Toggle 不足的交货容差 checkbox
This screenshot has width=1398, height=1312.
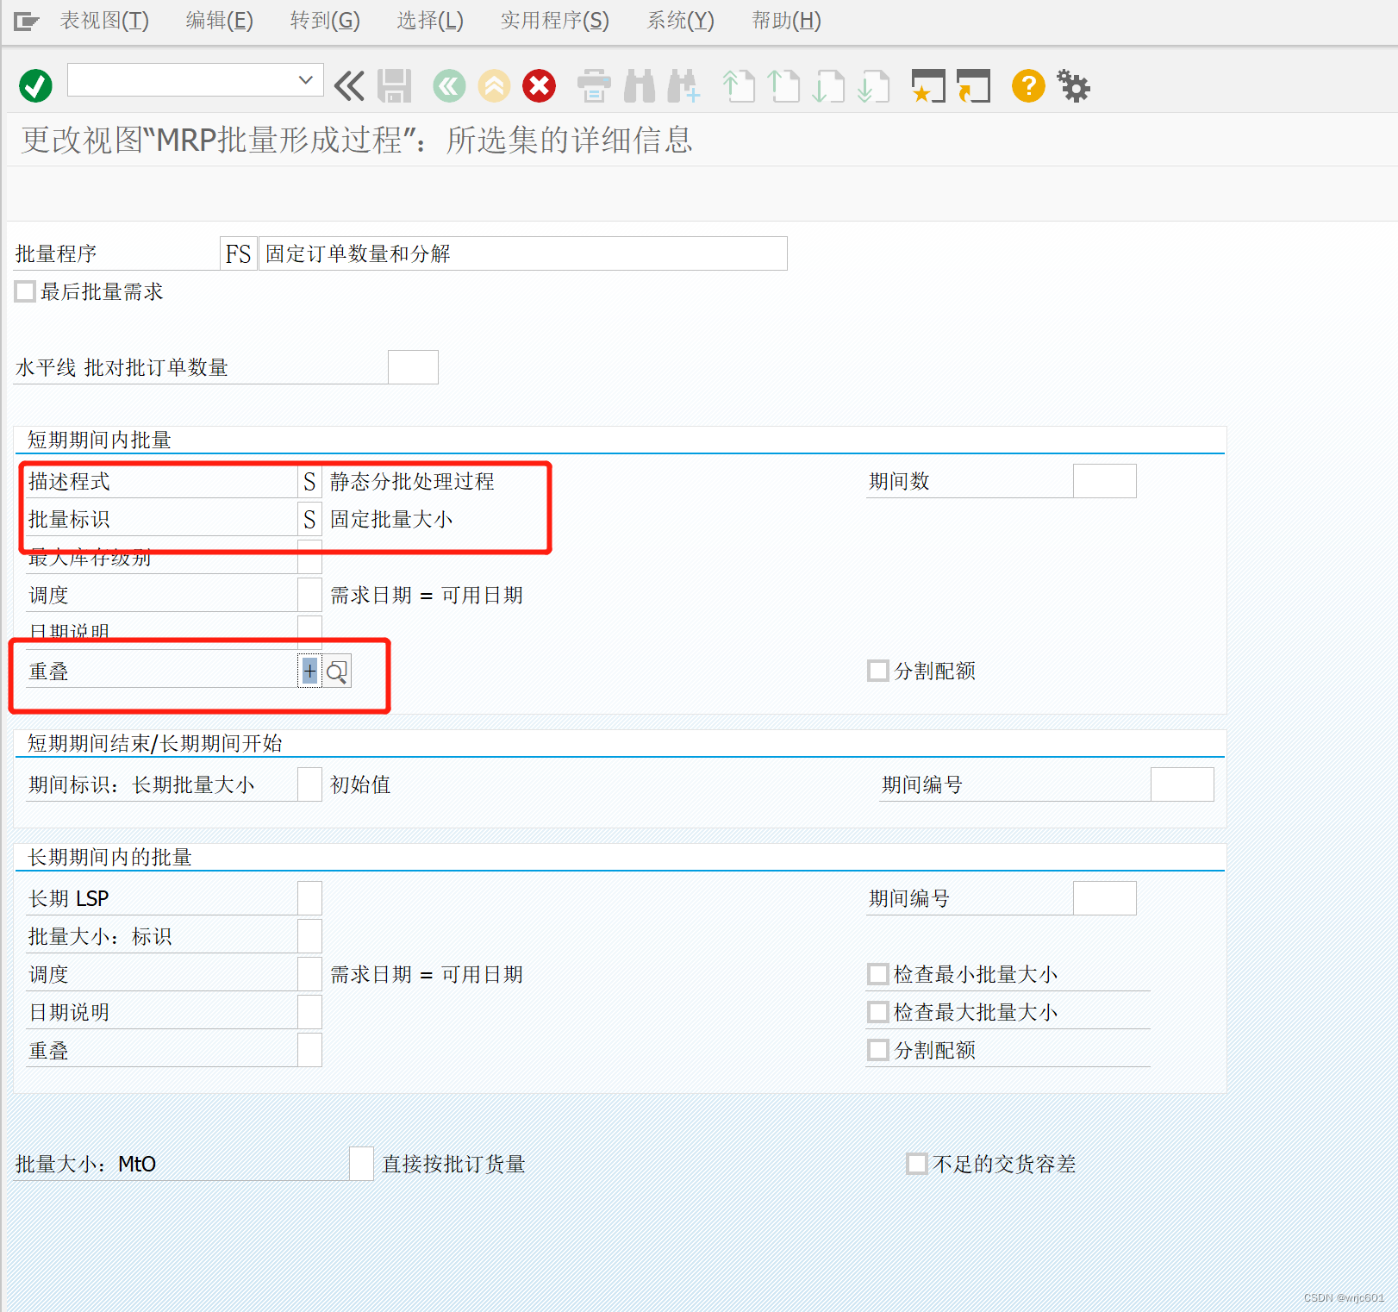pos(917,1164)
